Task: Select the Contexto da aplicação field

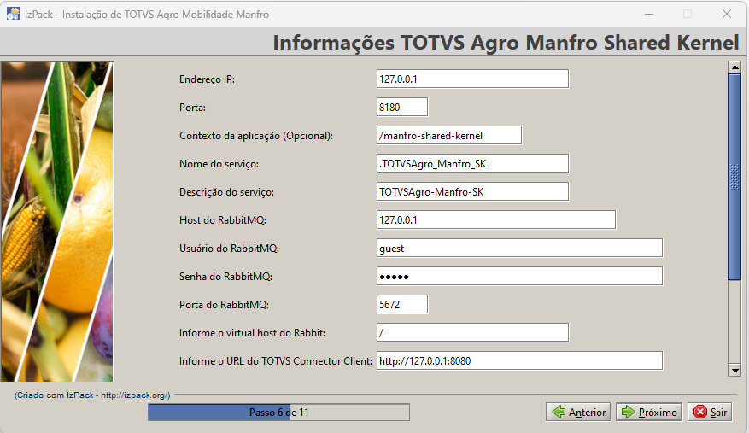Action: (x=448, y=135)
